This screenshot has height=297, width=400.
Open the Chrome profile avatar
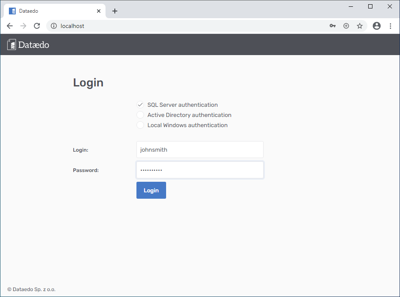[x=377, y=26]
